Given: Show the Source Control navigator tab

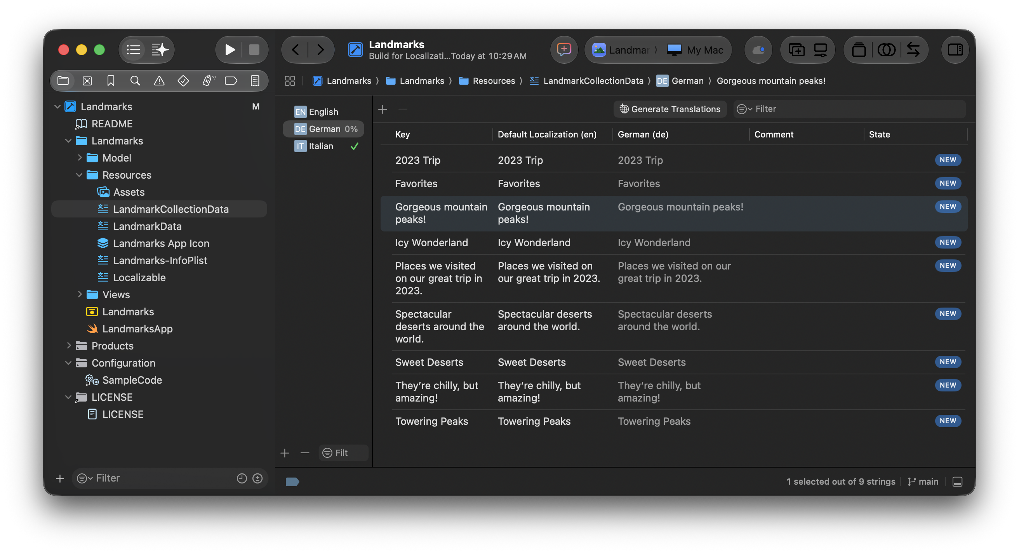Looking at the screenshot, I should (x=87, y=81).
